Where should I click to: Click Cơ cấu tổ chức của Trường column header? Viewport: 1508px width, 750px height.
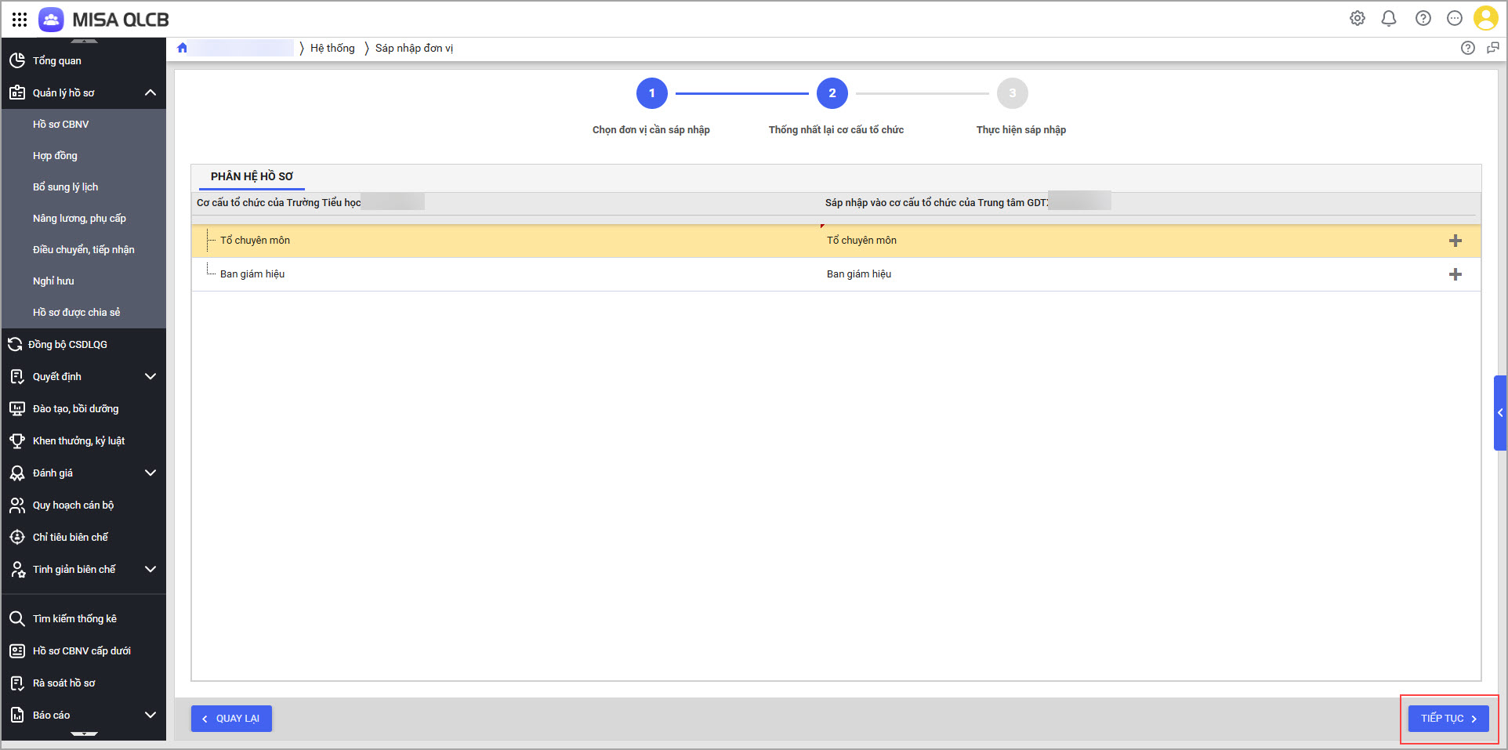[x=279, y=202]
